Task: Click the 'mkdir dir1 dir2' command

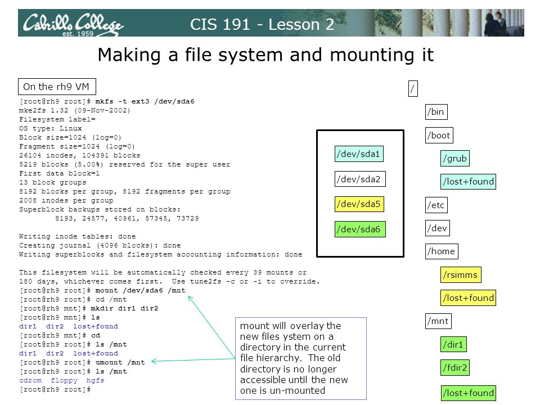Action: [x=124, y=308]
